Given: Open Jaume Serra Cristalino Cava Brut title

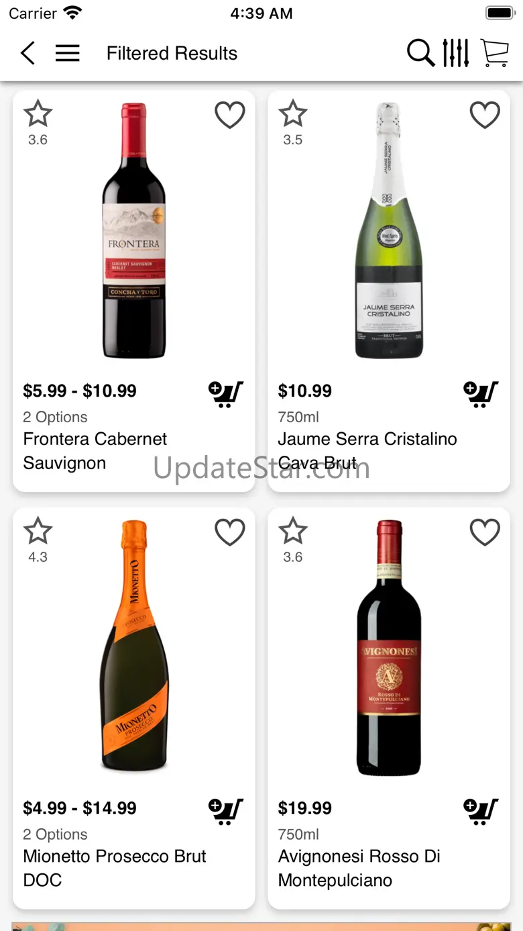Looking at the screenshot, I should [367, 450].
